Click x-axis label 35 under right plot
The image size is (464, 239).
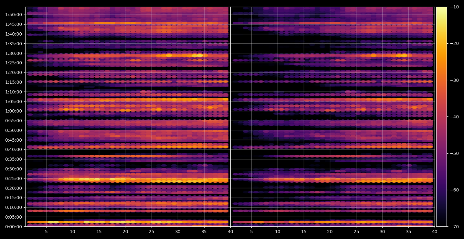click(x=408, y=232)
